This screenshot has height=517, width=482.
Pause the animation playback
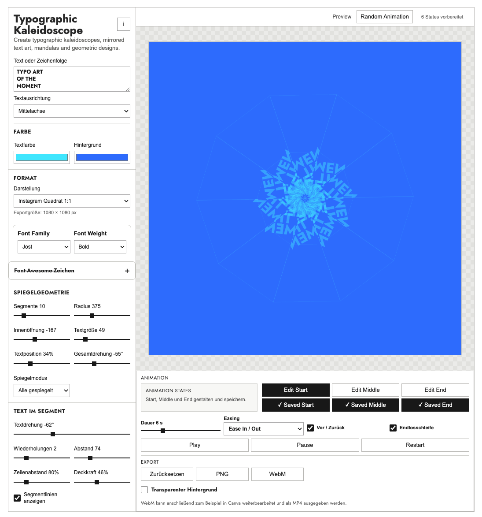305,445
